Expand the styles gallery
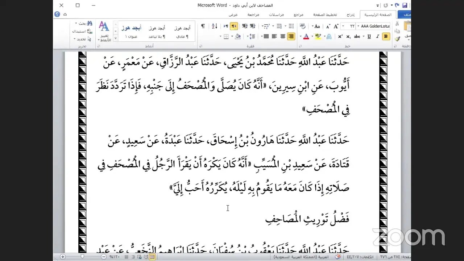Viewport: 464px width, 261px height. (116, 38)
